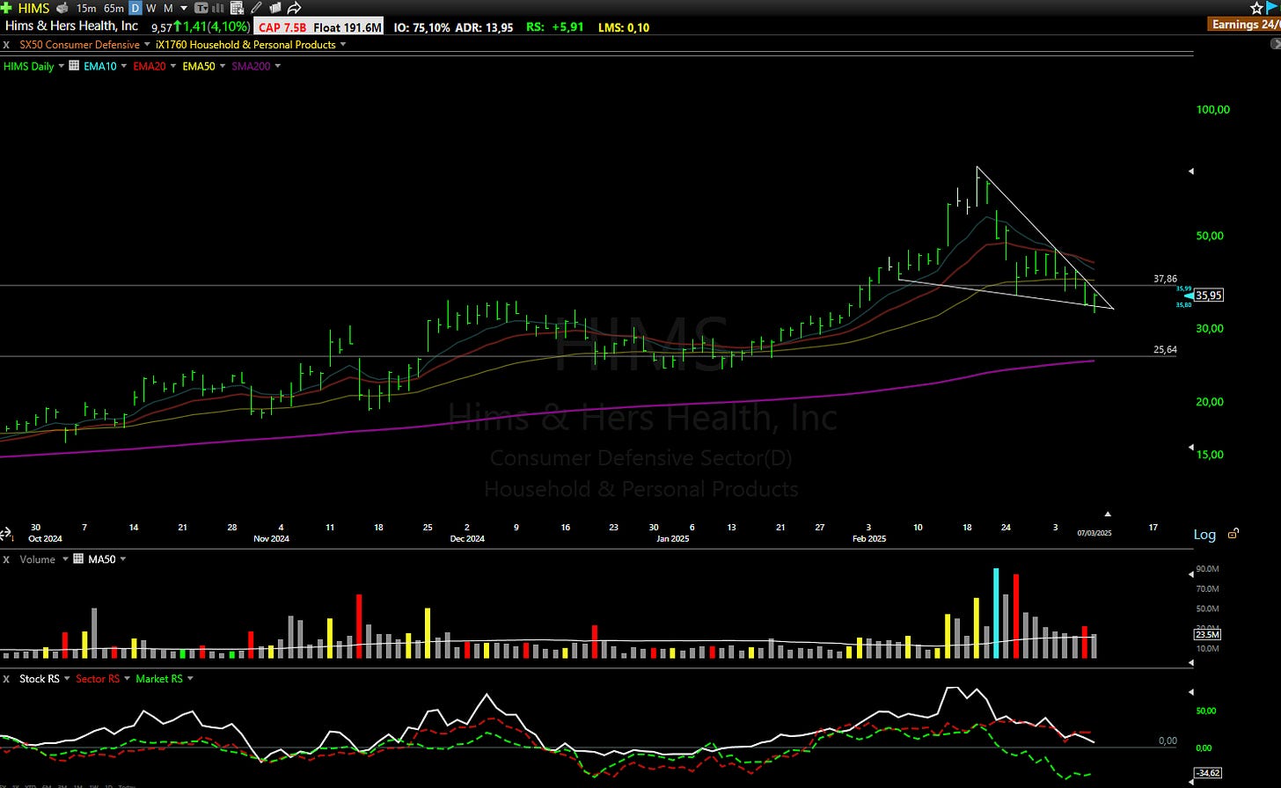1281x788 pixels.
Task: Open the MA50 volume average dropdown
Action: coord(122,559)
